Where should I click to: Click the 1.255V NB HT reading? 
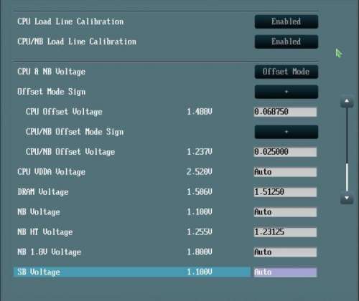200,232
